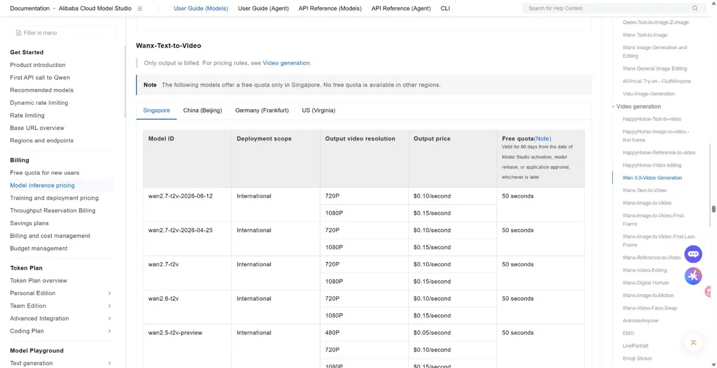Click the filter icon in menu filter box
This screenshot has width=717, height=368.
18,33
